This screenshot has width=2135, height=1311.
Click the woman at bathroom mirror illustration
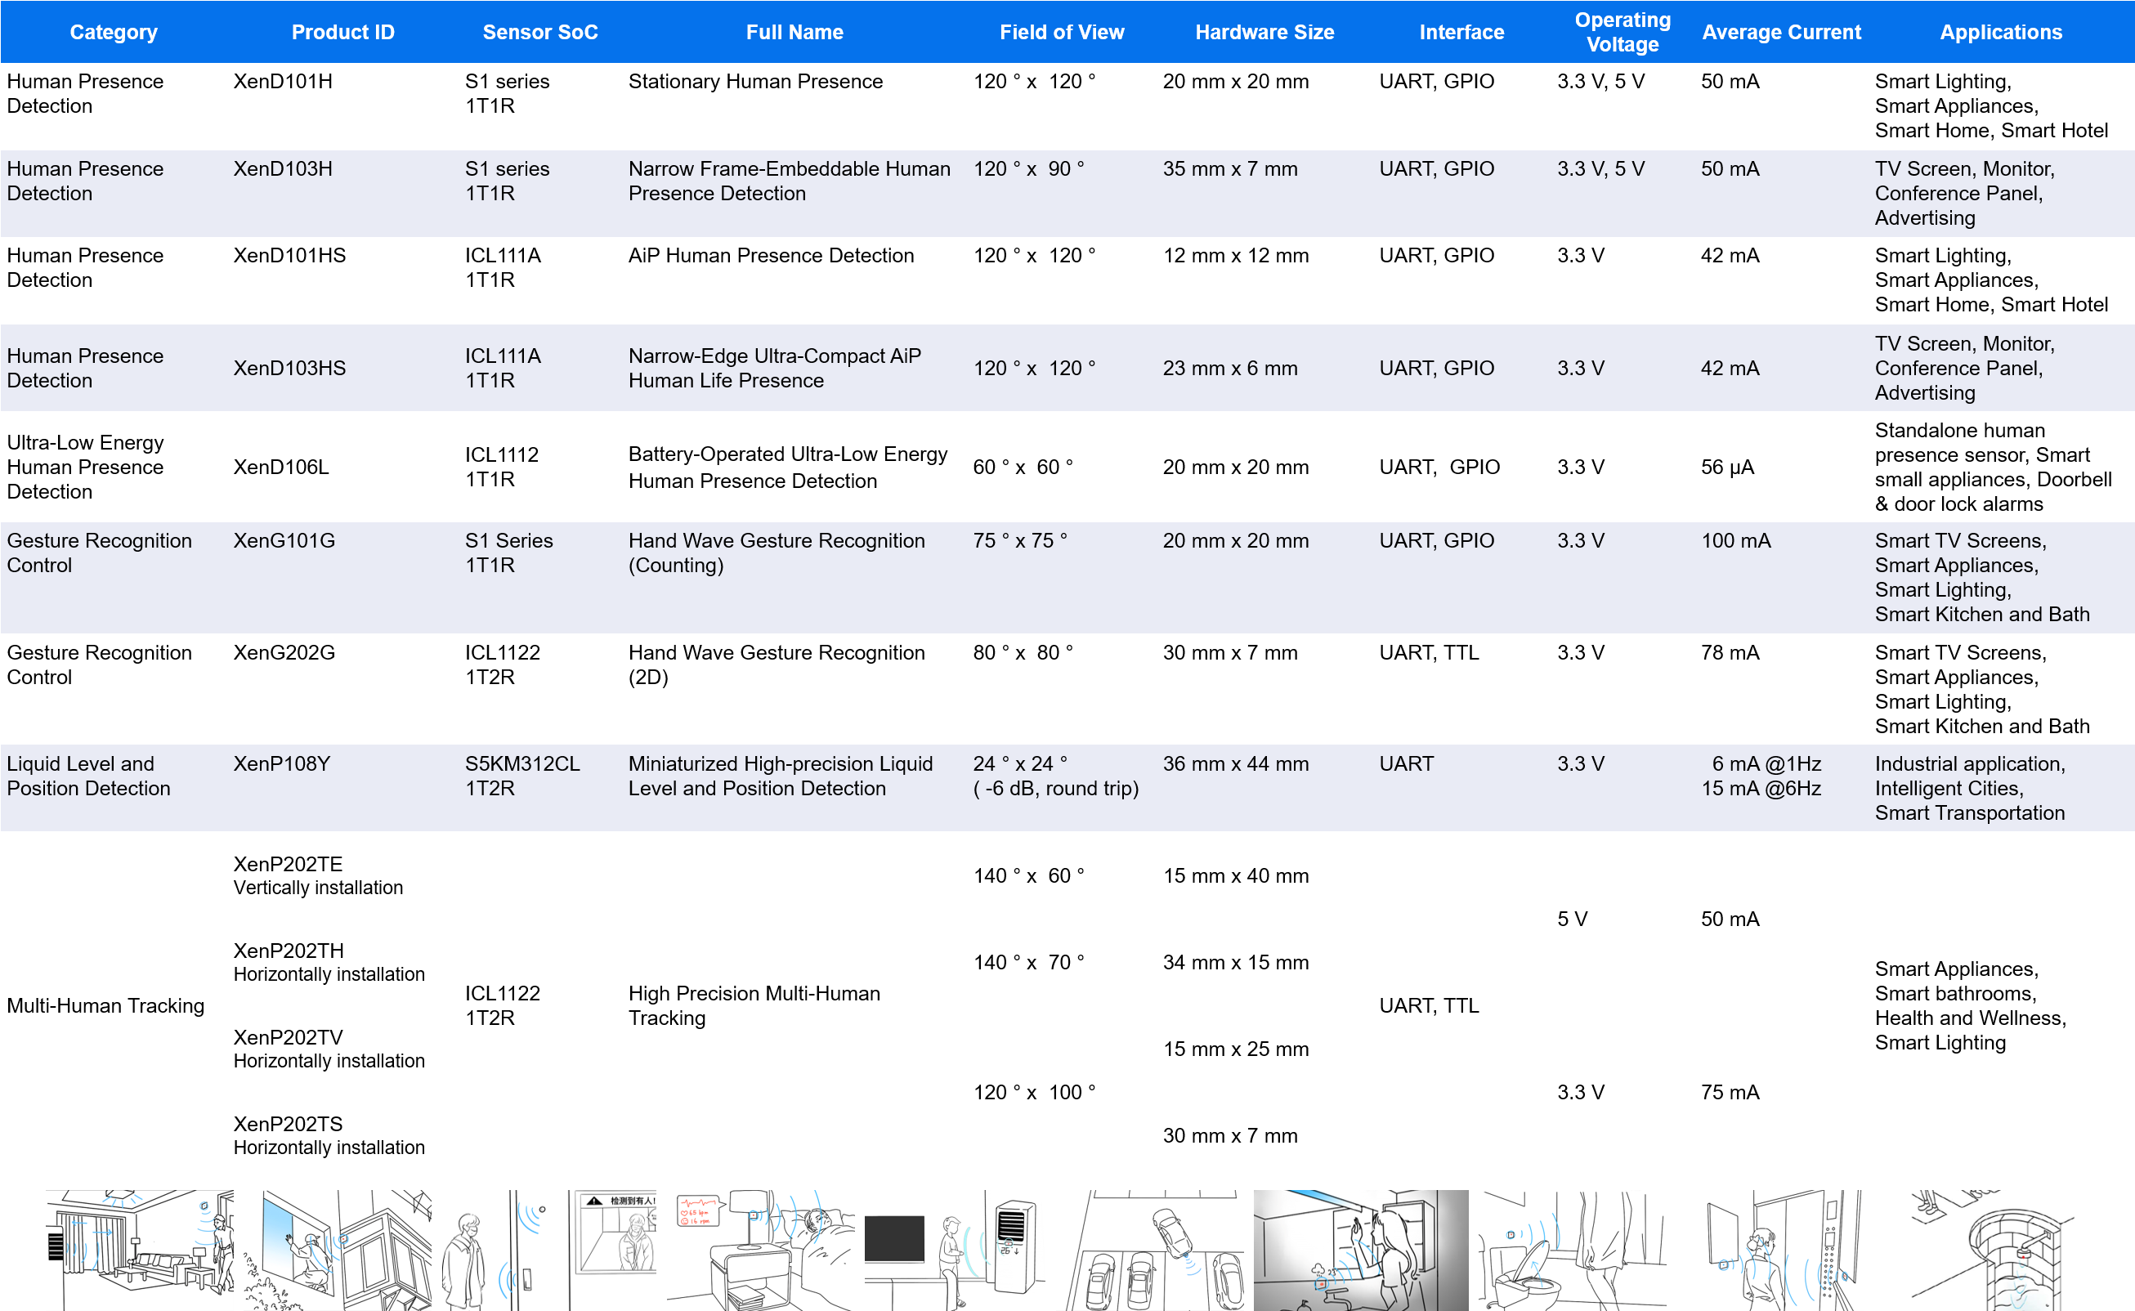(1360, 1249)
